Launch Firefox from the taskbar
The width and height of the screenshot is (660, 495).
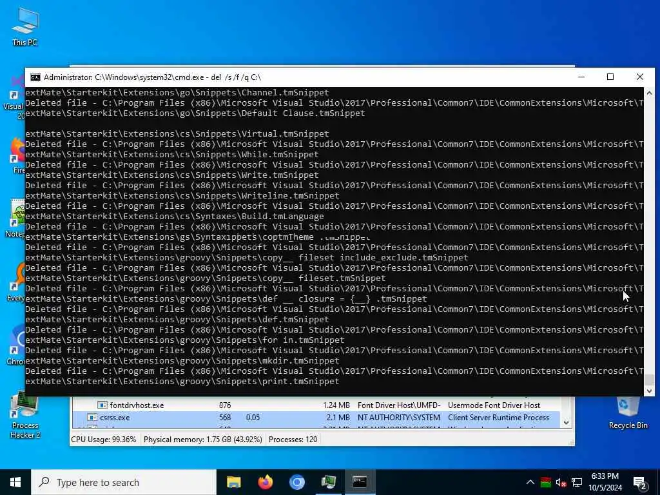[265, 482]
